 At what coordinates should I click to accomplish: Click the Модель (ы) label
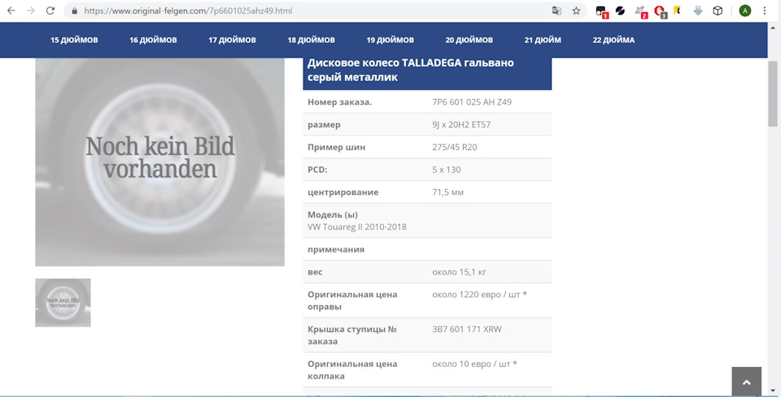pyautogui.click(x=333, y=214)
